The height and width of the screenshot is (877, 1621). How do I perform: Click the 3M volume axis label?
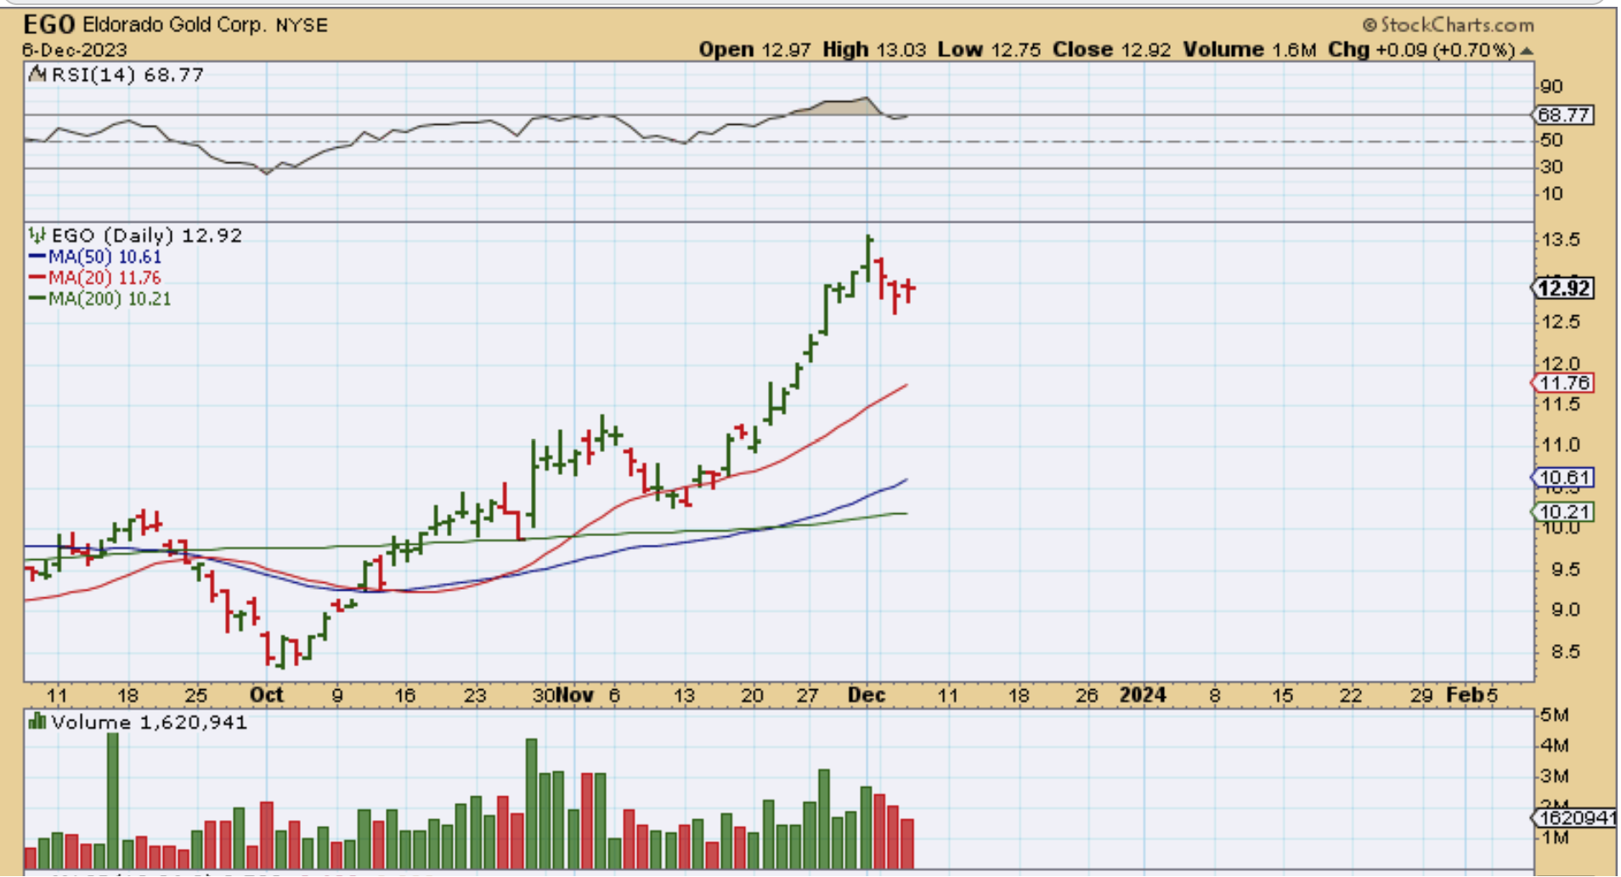(1555, 777)
